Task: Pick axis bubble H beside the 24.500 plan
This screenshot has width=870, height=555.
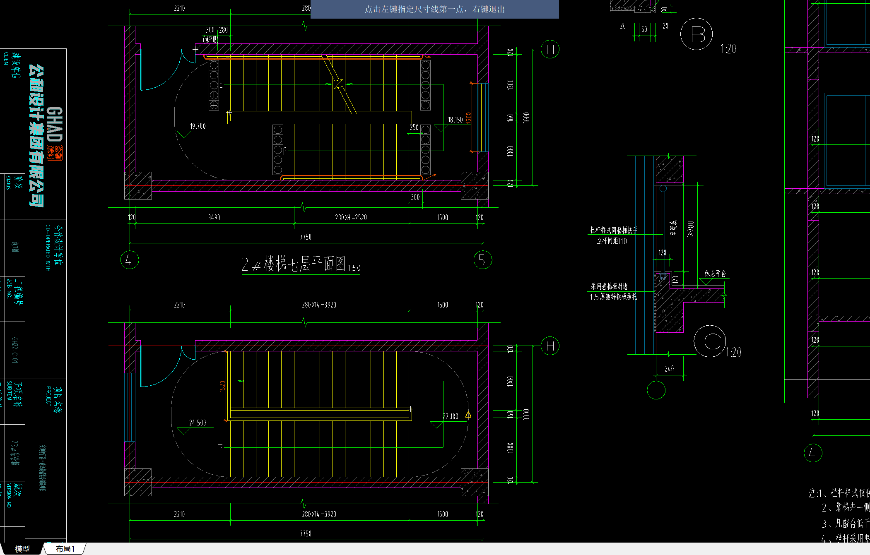Action: pyautogui.click(x=550, y=346)
